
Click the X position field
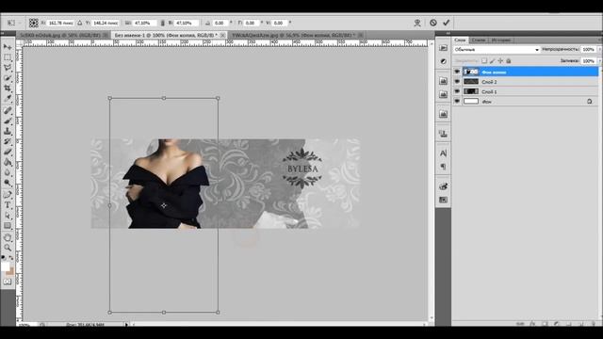60,23
